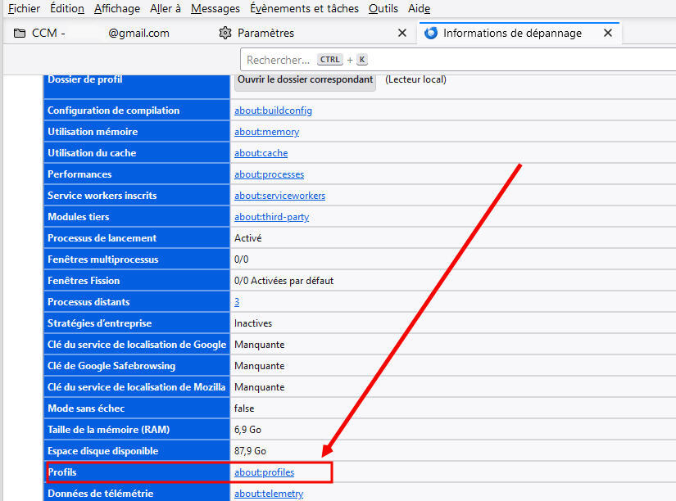This screenshot has width=676, height=501.
Task: Open the Messages menu
Action: 216,9
